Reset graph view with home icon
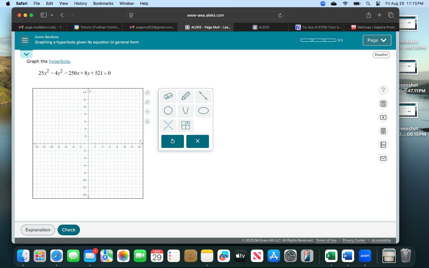The width and height of the screenshot is (429, 268). pyautogui.click(x=147, y=121)
